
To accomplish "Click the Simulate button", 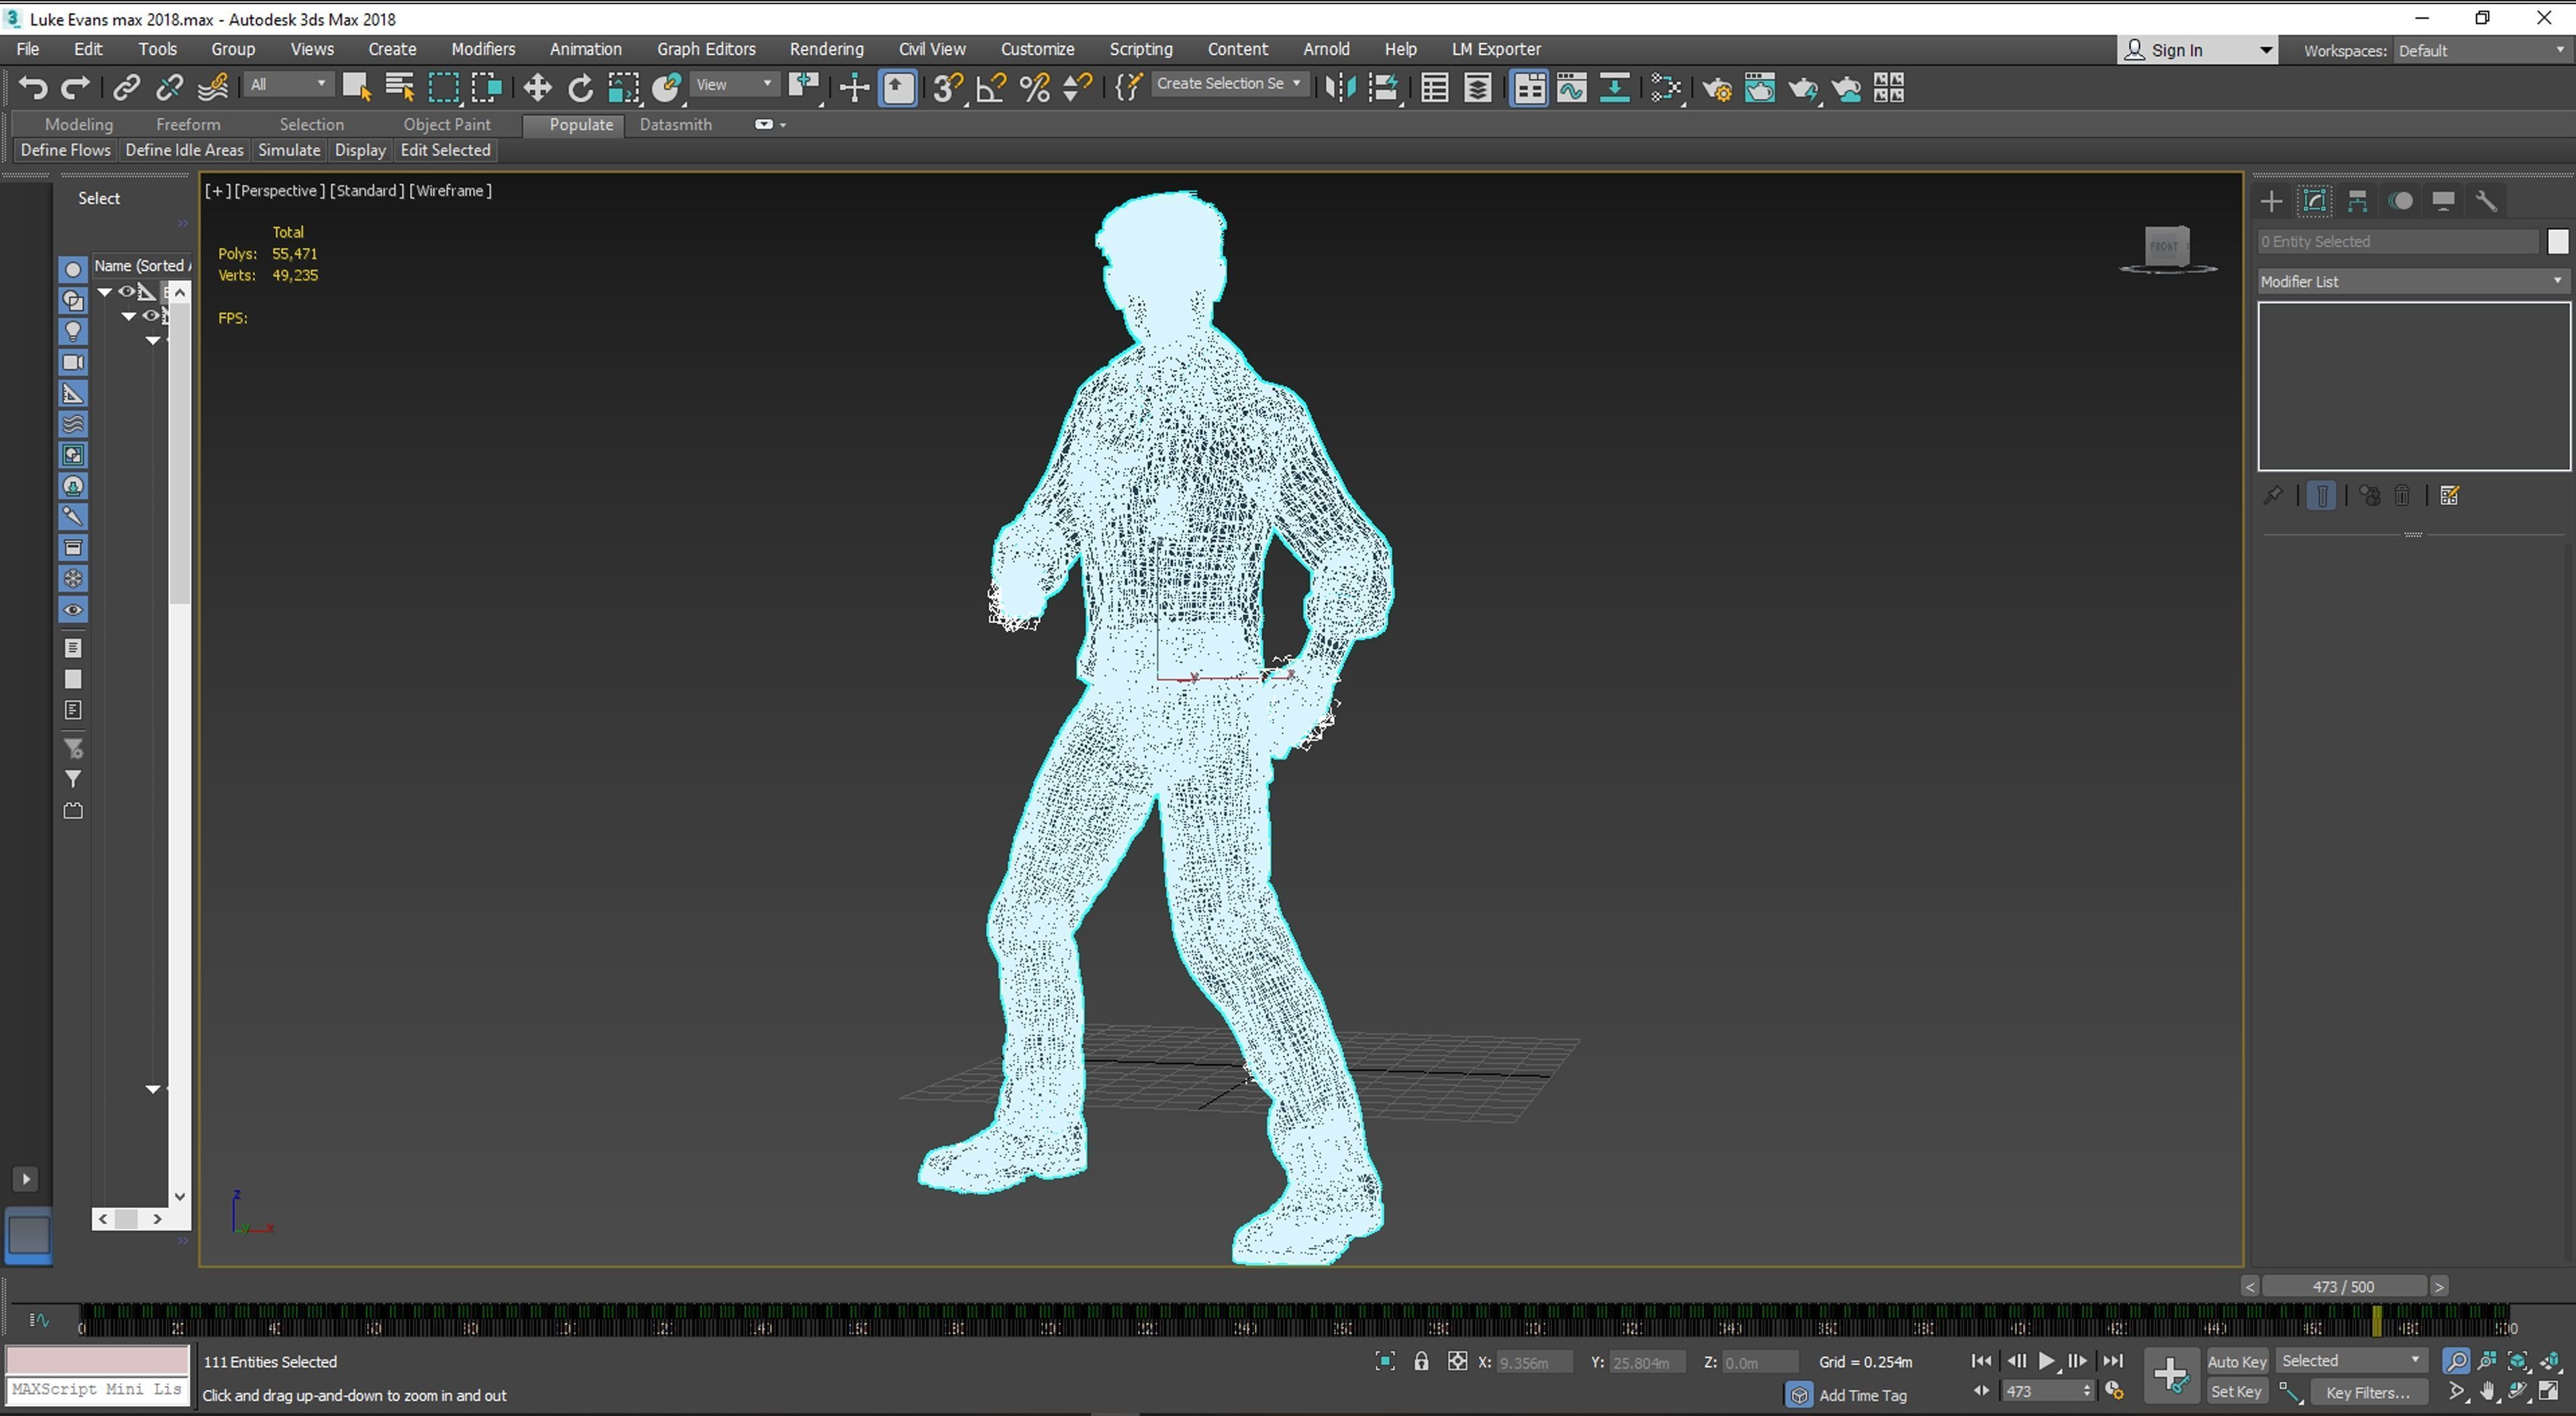I will (x=289, y=150).
